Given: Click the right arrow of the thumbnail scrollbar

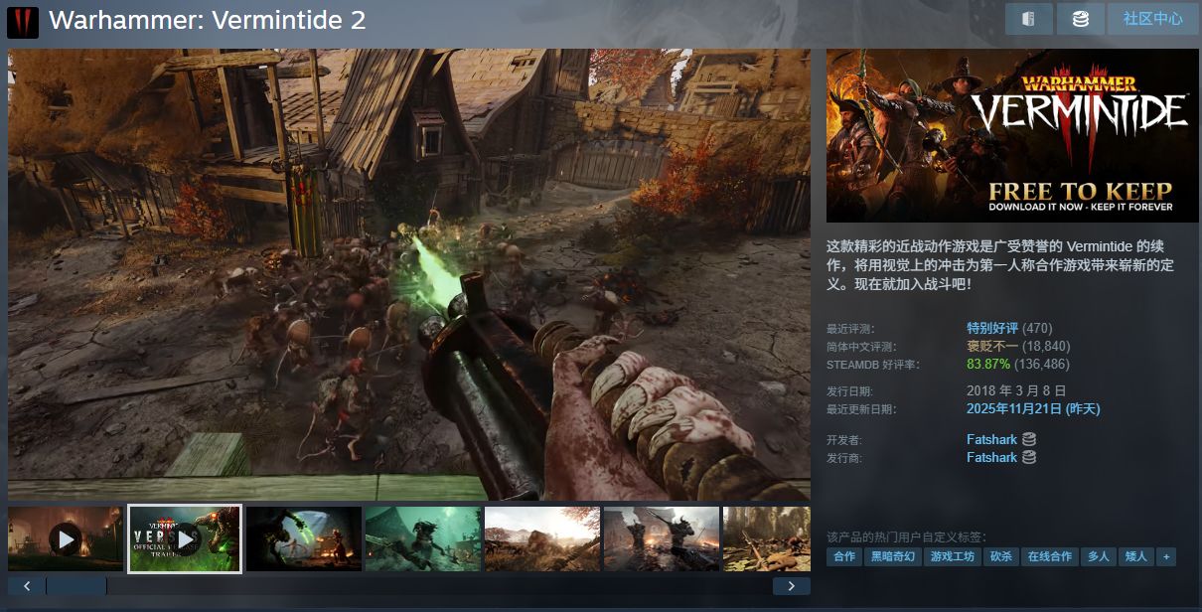Looking at the screenshot, I should pyautogui.click(x=792, y=586).
